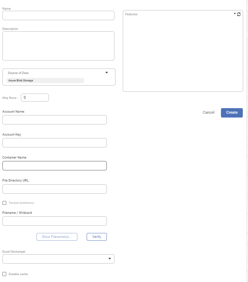Click the Verify button
The width and height of the screenshot is (248, 282).
(96, 237)
